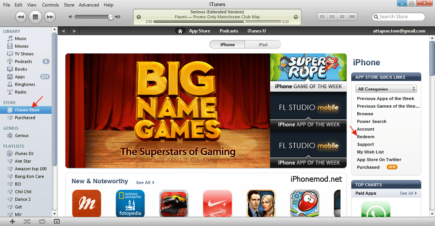Open the File menu
Screen dimensions: 435x226
pos(7,5)
